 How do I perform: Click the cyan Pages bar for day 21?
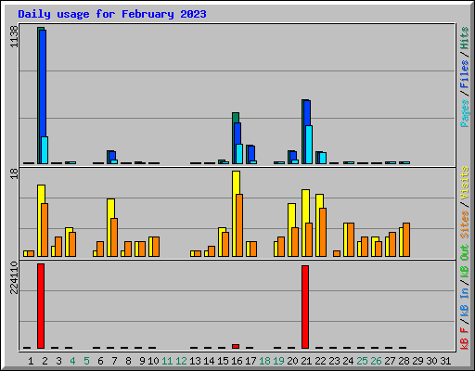pyautogui.click(x=309, y=145)
